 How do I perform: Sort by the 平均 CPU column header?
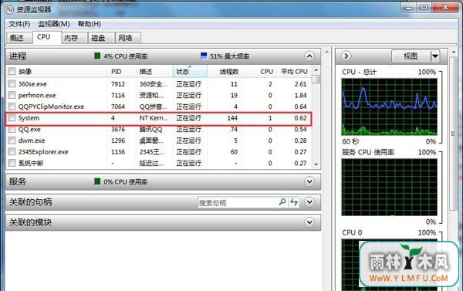(294, 72)
